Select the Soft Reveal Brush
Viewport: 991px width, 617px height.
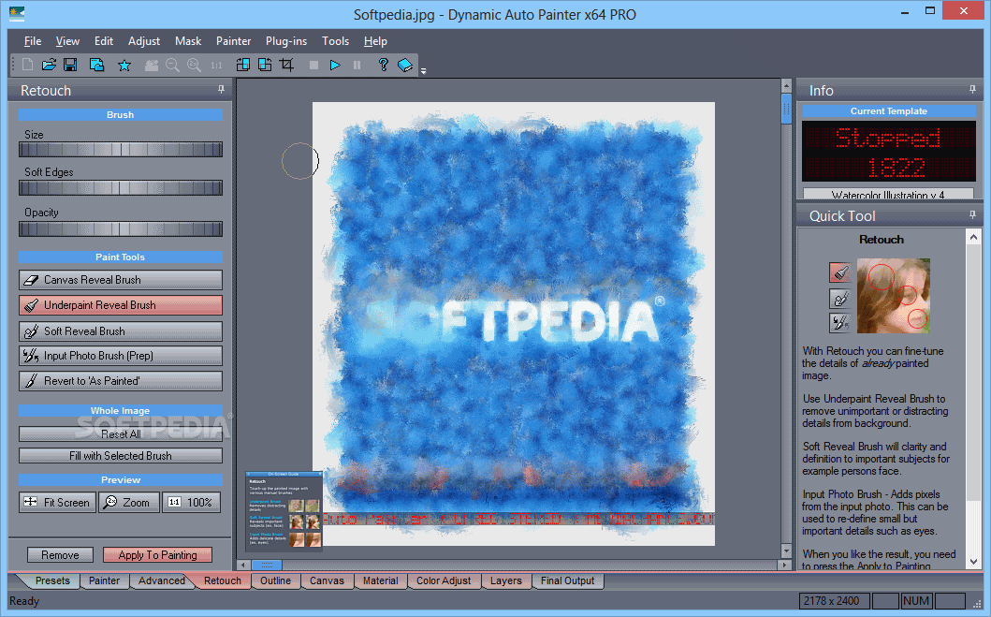coord(121,331)
